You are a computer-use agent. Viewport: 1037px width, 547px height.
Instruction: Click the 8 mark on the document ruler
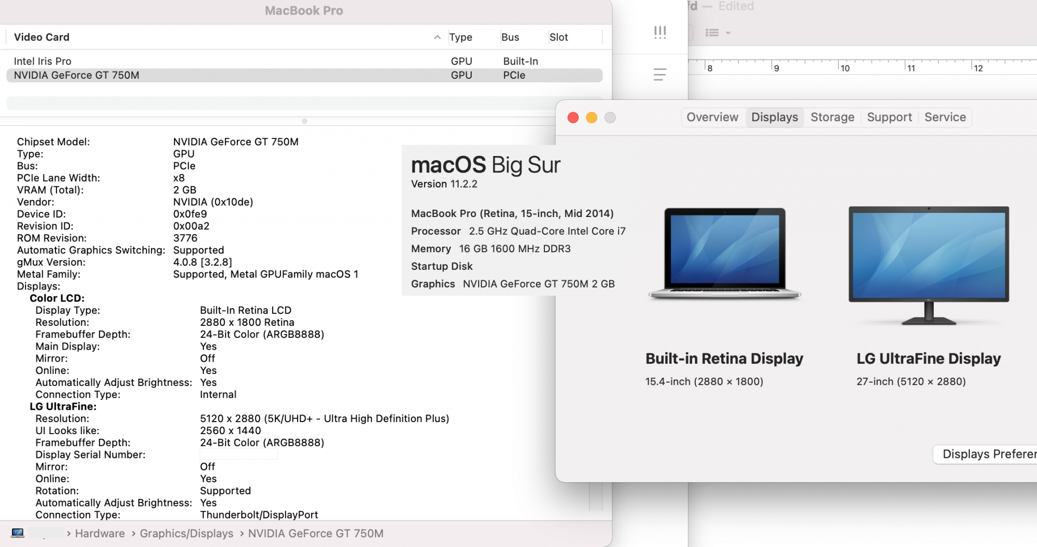(x=710, y=68)
